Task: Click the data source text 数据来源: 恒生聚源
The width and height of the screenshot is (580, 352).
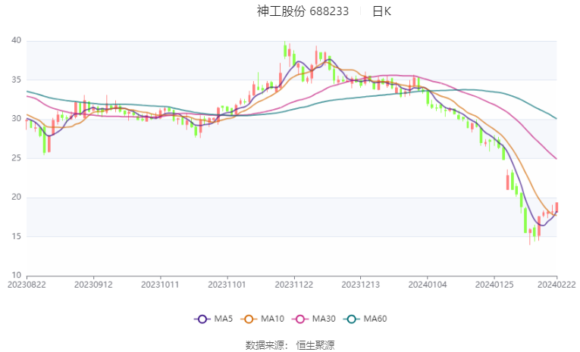Action: [x=290, y=345]
